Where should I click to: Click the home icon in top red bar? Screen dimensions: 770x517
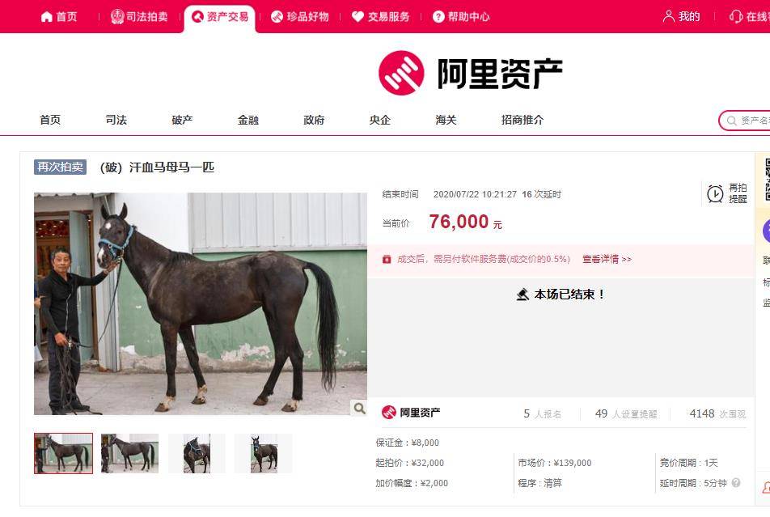(x=47, y=17)
